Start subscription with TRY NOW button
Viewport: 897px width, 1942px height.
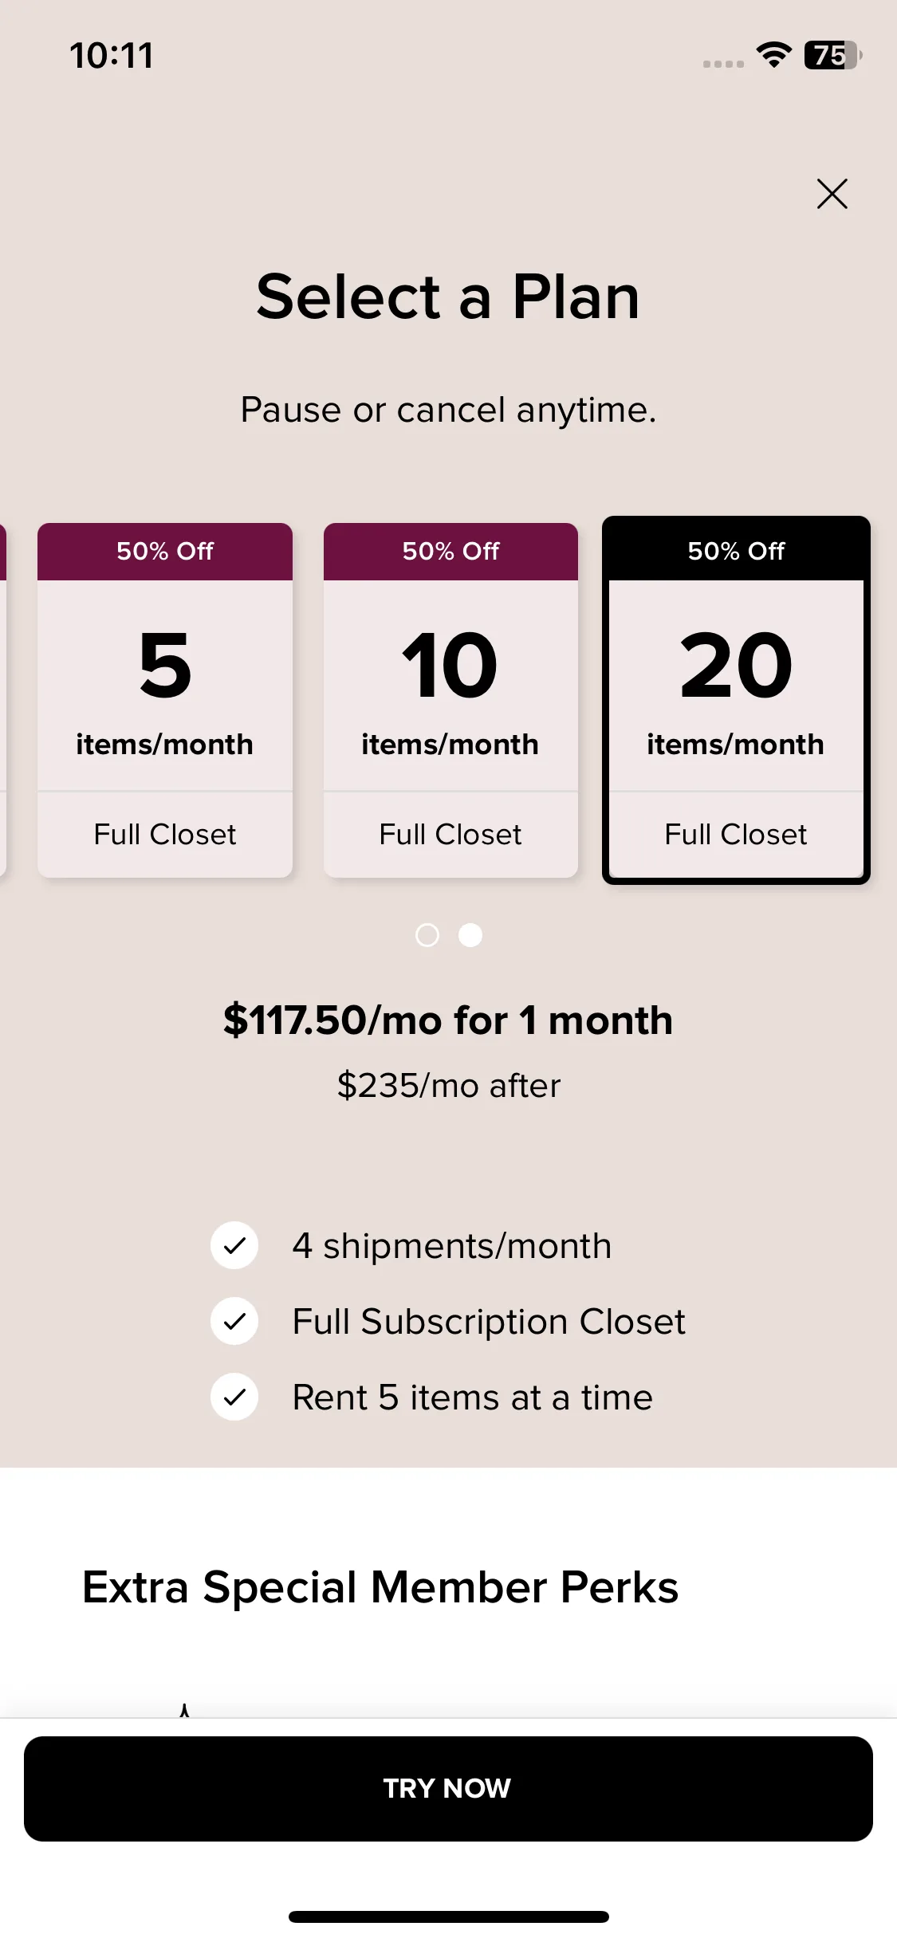(x=448, y=1788)
